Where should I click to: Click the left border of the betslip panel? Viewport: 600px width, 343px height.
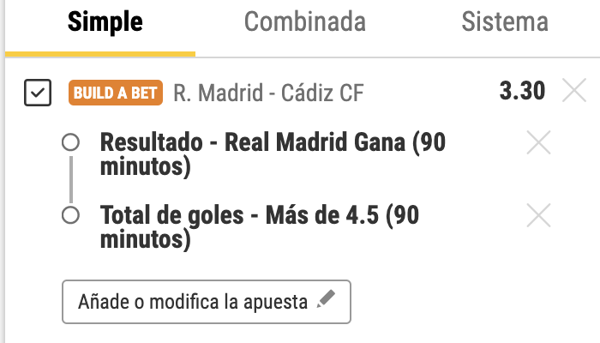(4, 171)
